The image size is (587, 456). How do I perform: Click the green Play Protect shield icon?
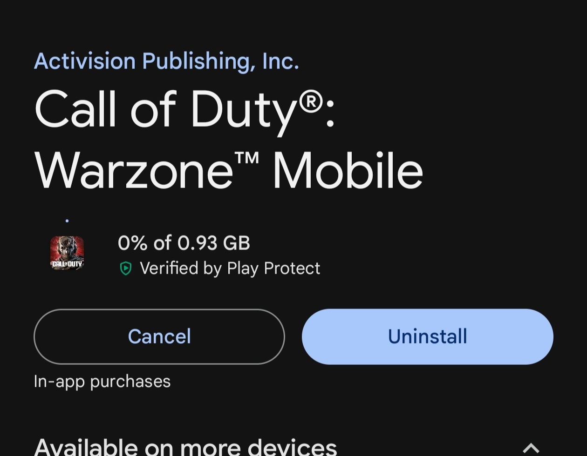(x=126, y=268)
